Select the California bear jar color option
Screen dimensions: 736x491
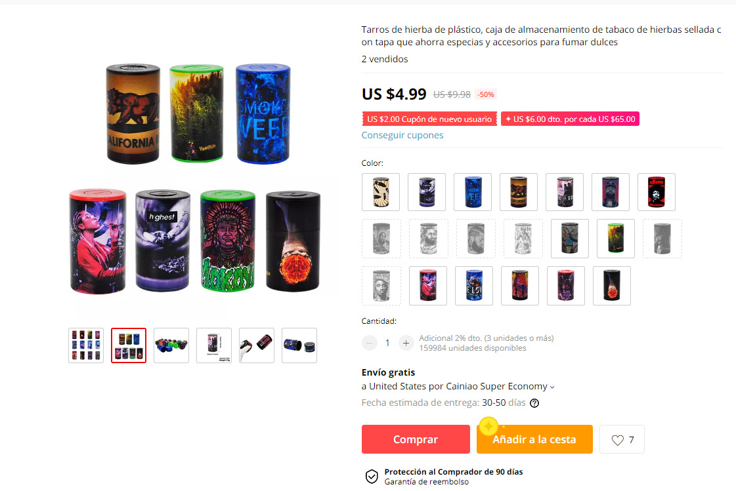point(519,192)
